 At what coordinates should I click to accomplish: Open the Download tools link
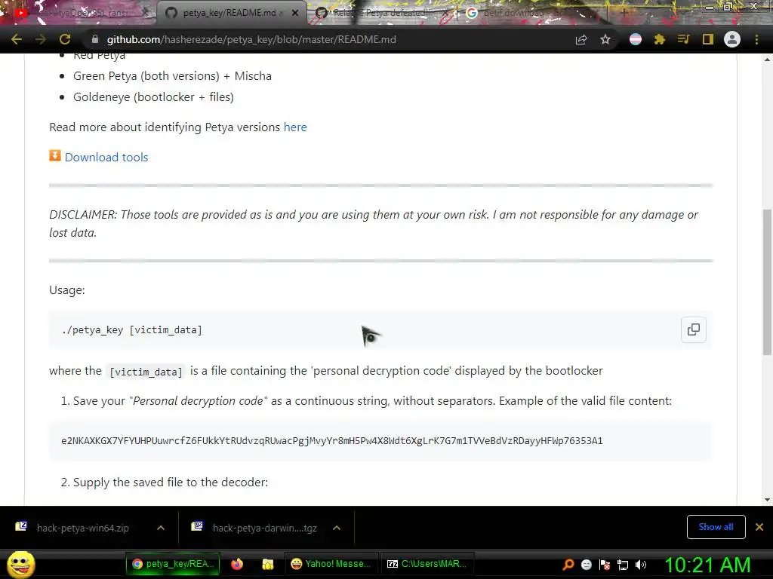click(x=106, y=157)
